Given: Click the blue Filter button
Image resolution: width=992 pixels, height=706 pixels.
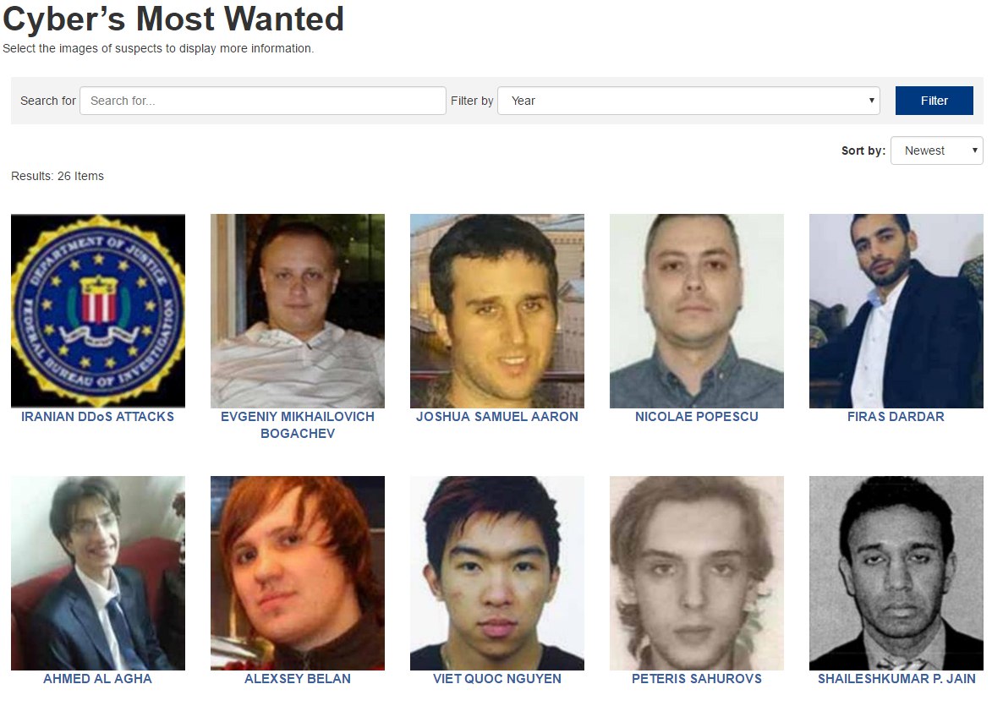Looking at the screenshot, I should coord(934,101).
